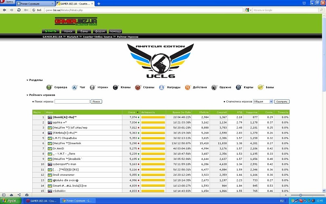
Task: Open the Карты section icon
Action: (x=238, y=87)
